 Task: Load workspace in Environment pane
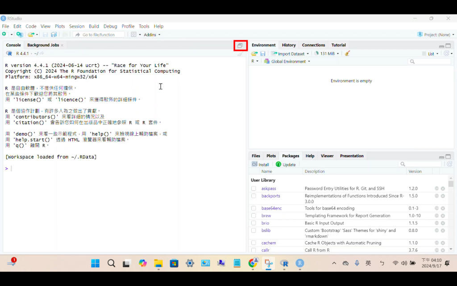click(x=254, y=54)
